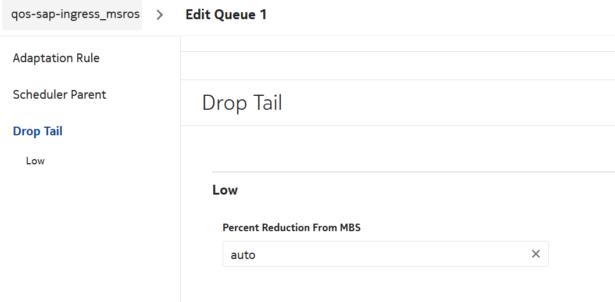
Task: Click the breadcrumb chevron separator arrow
Action: [160, 15]
